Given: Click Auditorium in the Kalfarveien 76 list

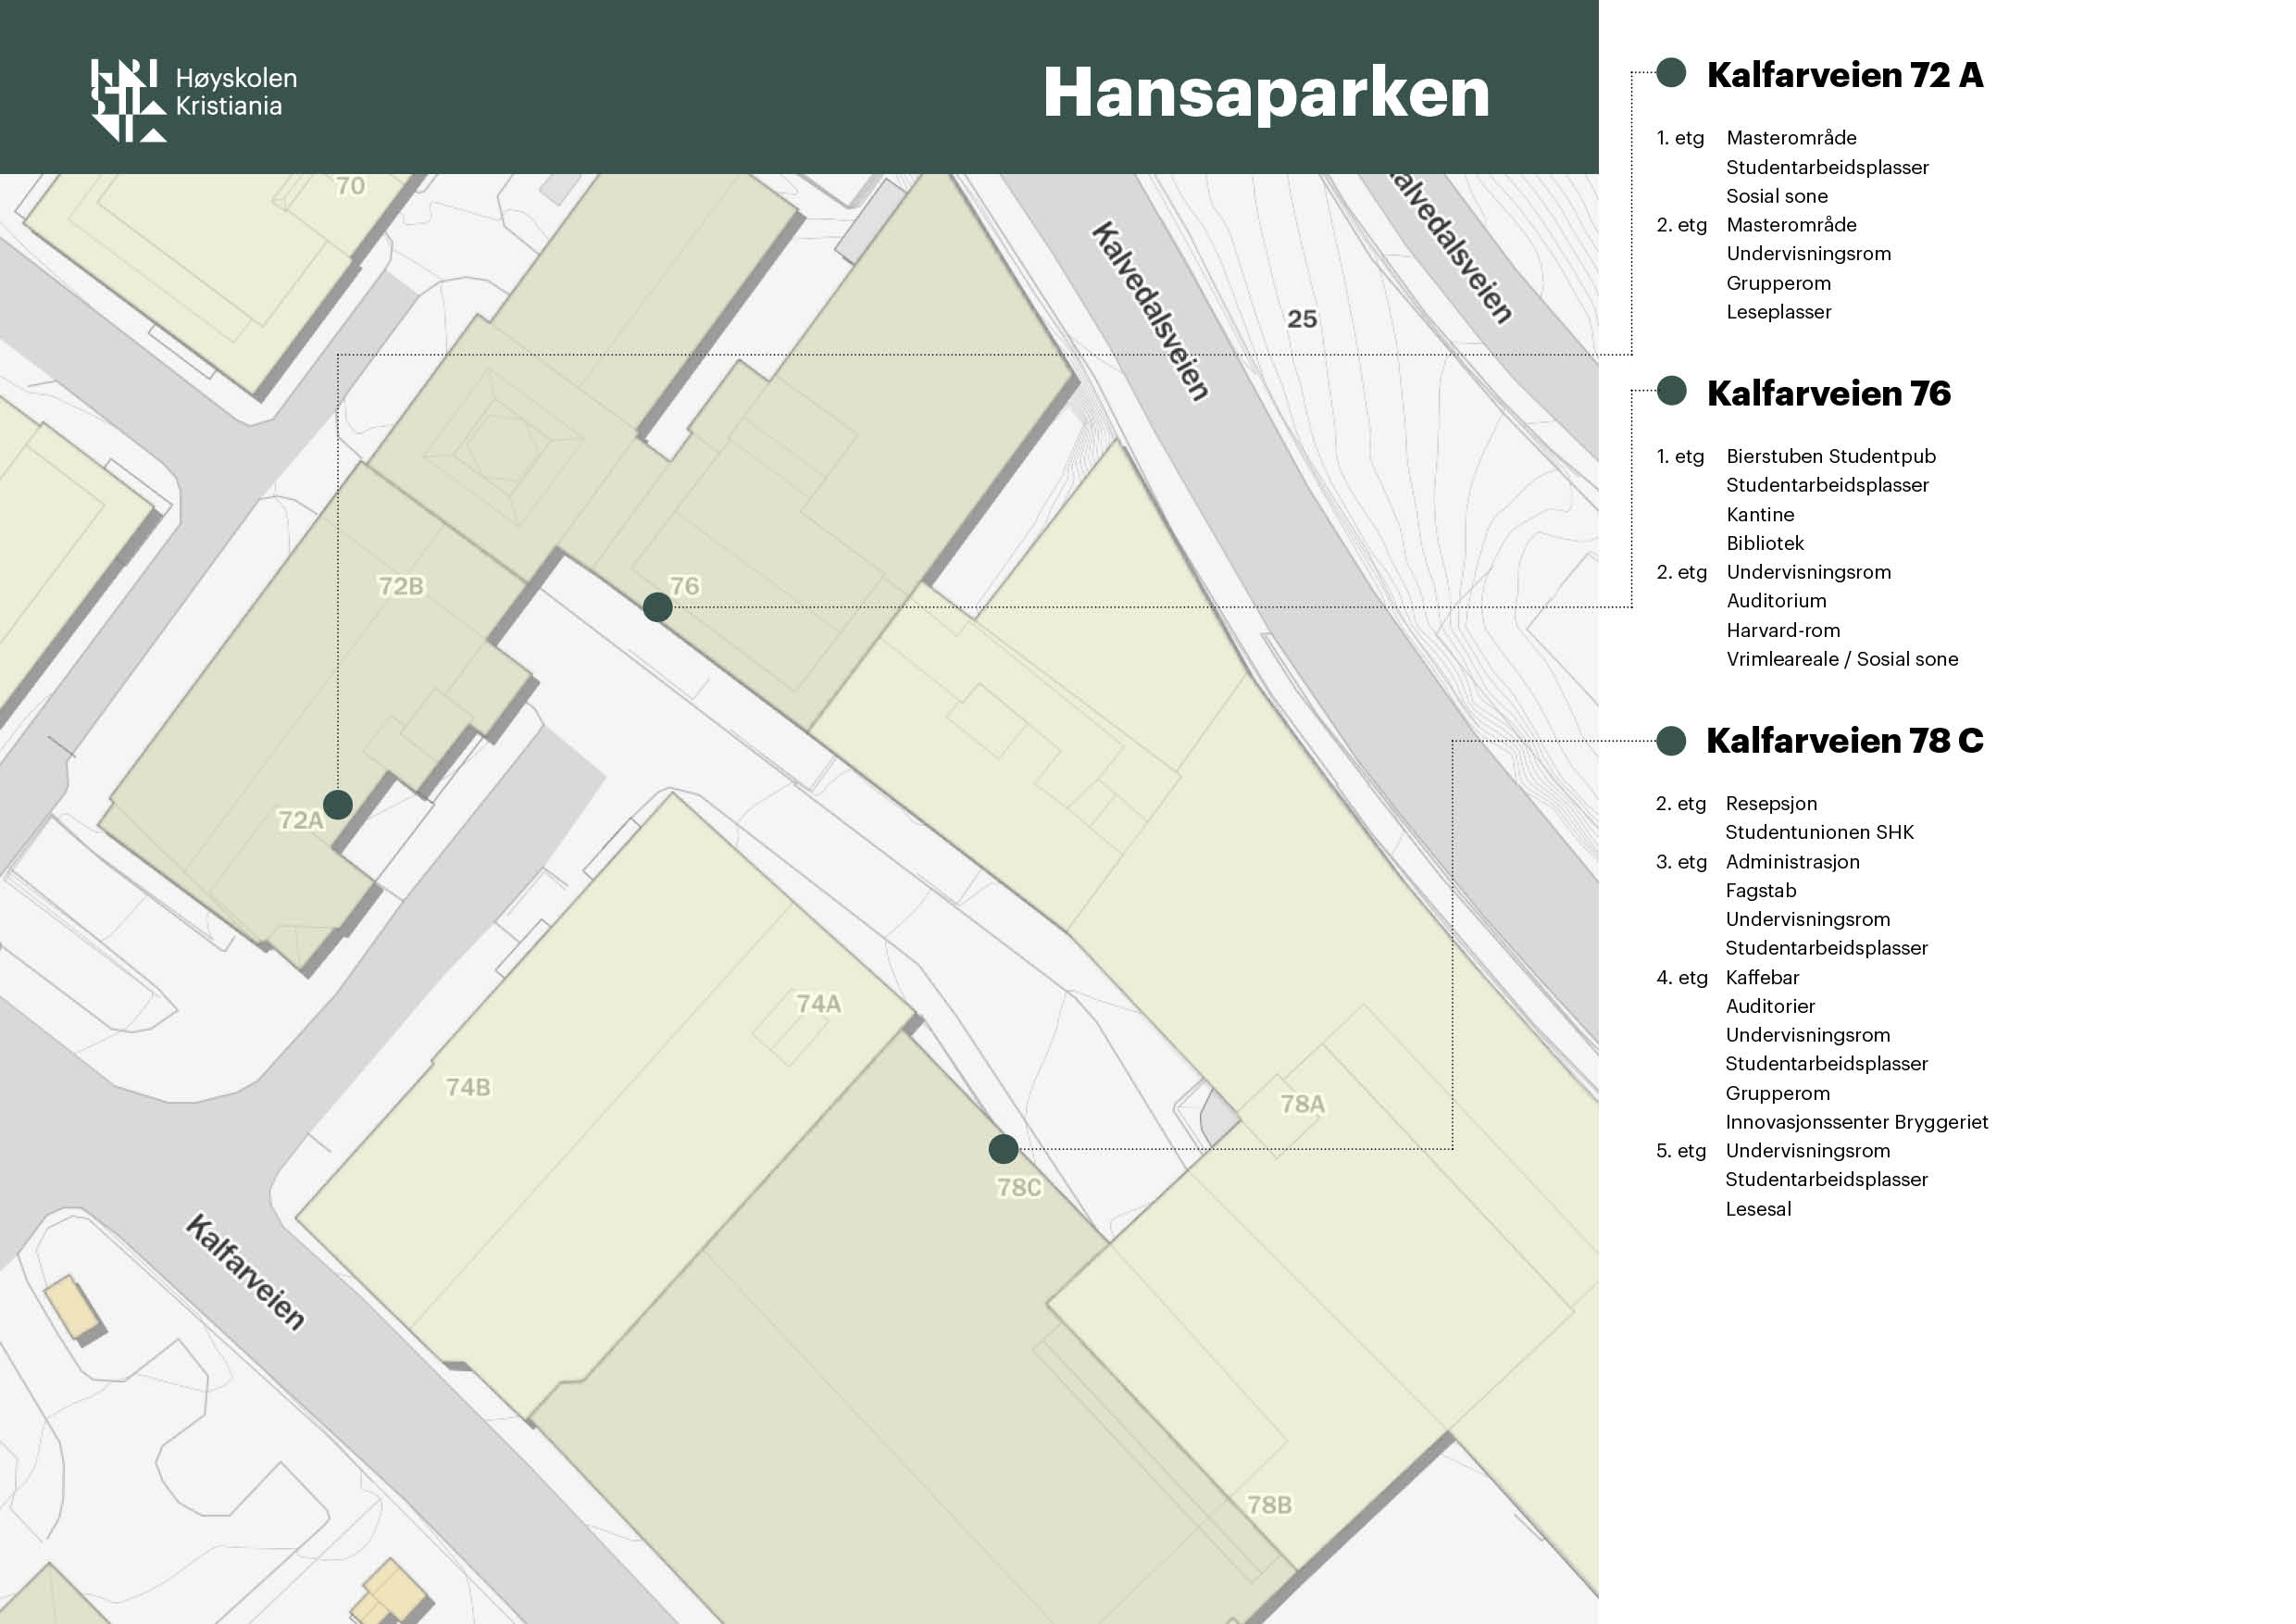Looking at the screenshot, I should click(1776, 601).
